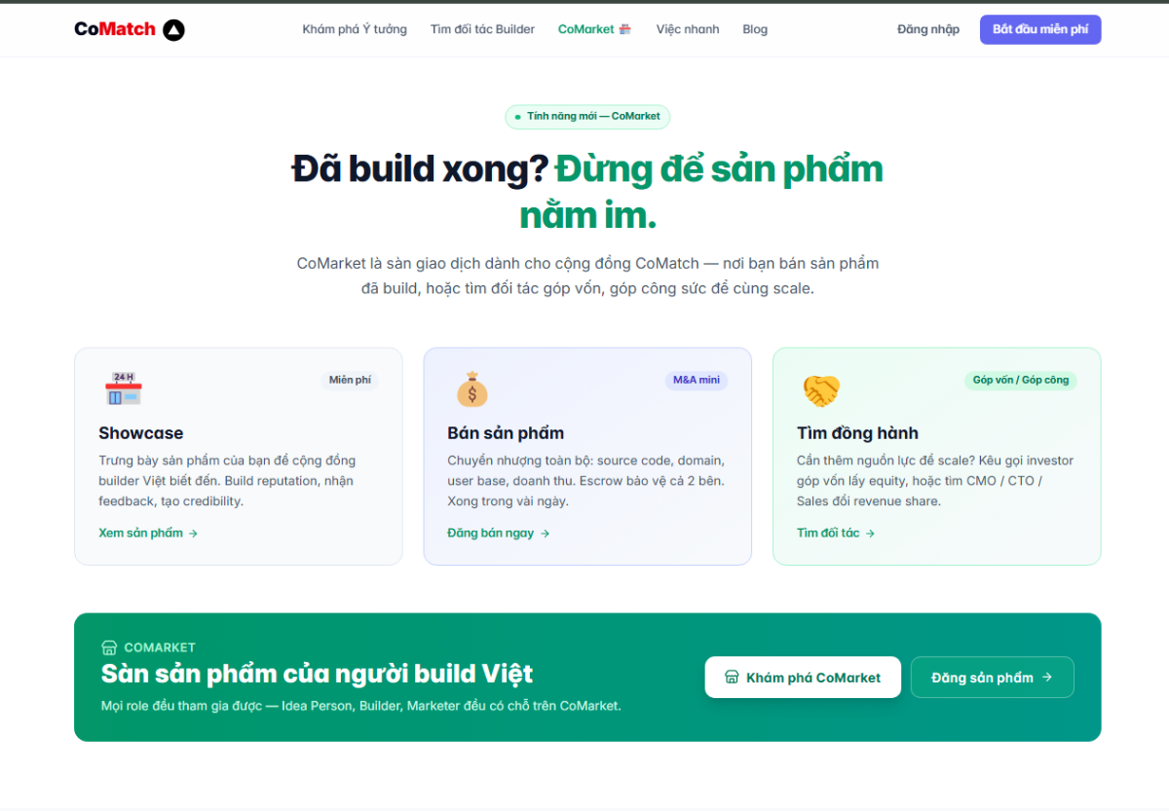Click Sàn sản phẩm của người build Việt heading
Screen dimensions: 1169x811
click(x=318, y=674)
